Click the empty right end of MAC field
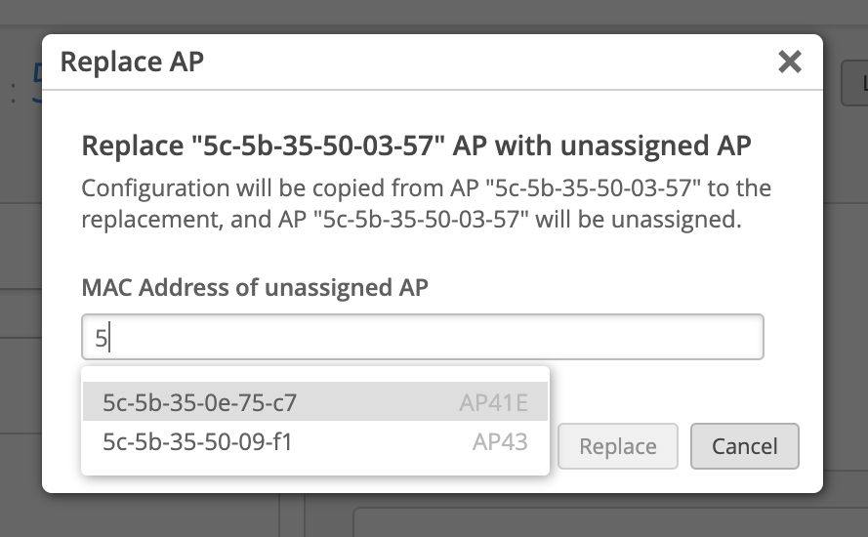 (683, 338)
